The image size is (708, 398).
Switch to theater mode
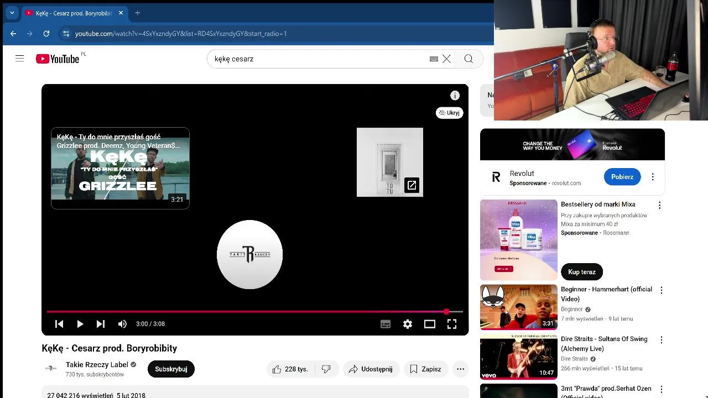coord(430,324)
